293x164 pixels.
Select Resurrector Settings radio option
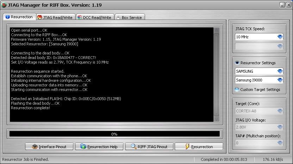coord(237,63)
